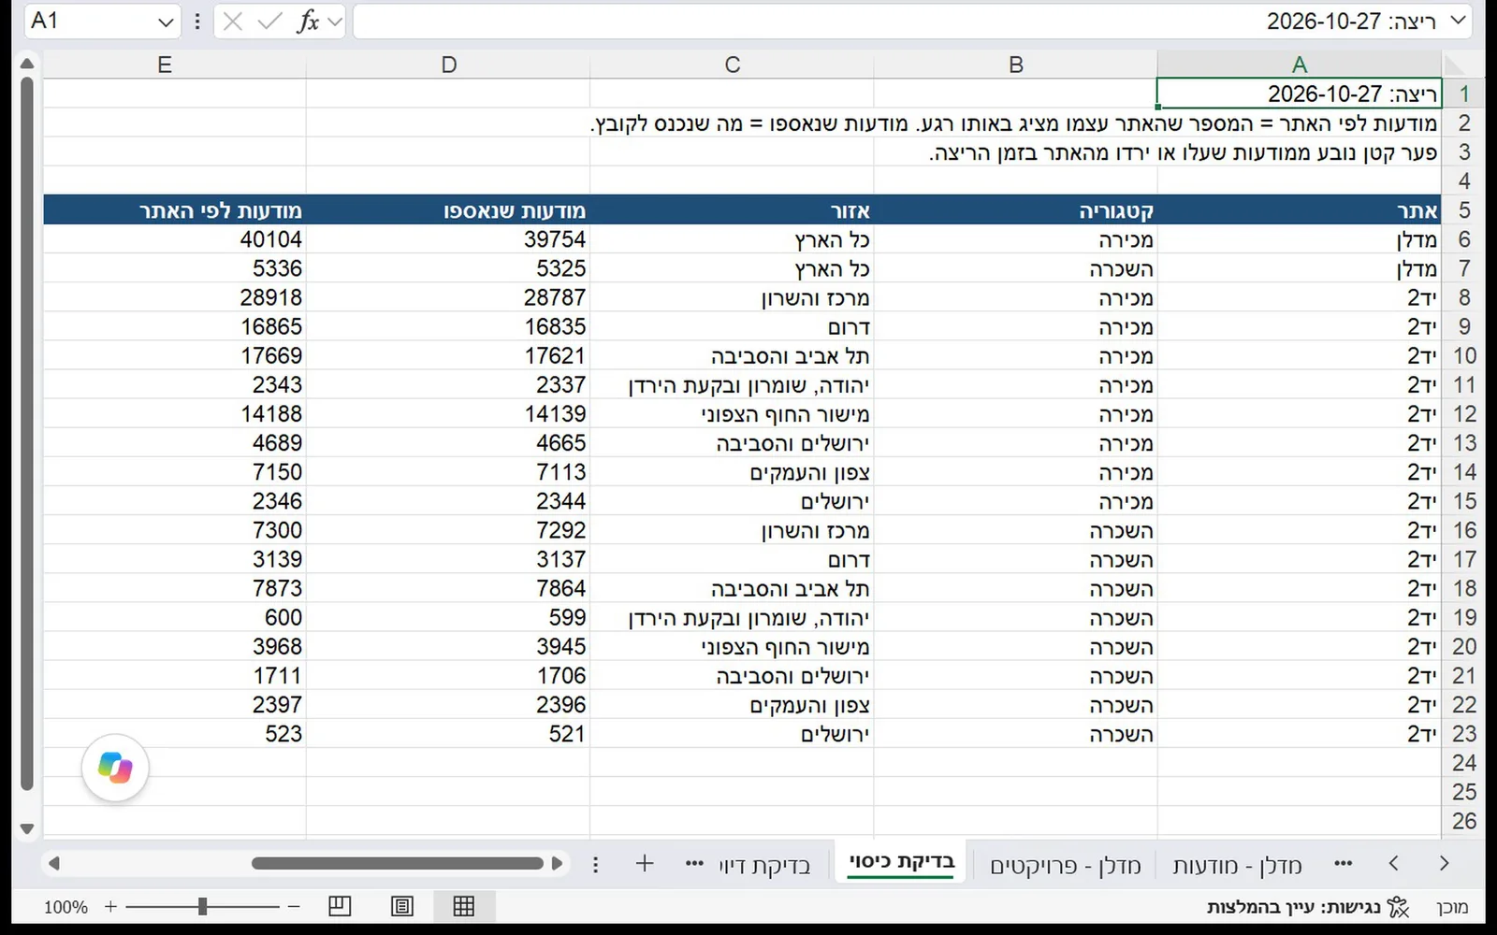The image size is (1497, 935).
Task: Click the Select All corner triangle
Action: (1455, 65)
